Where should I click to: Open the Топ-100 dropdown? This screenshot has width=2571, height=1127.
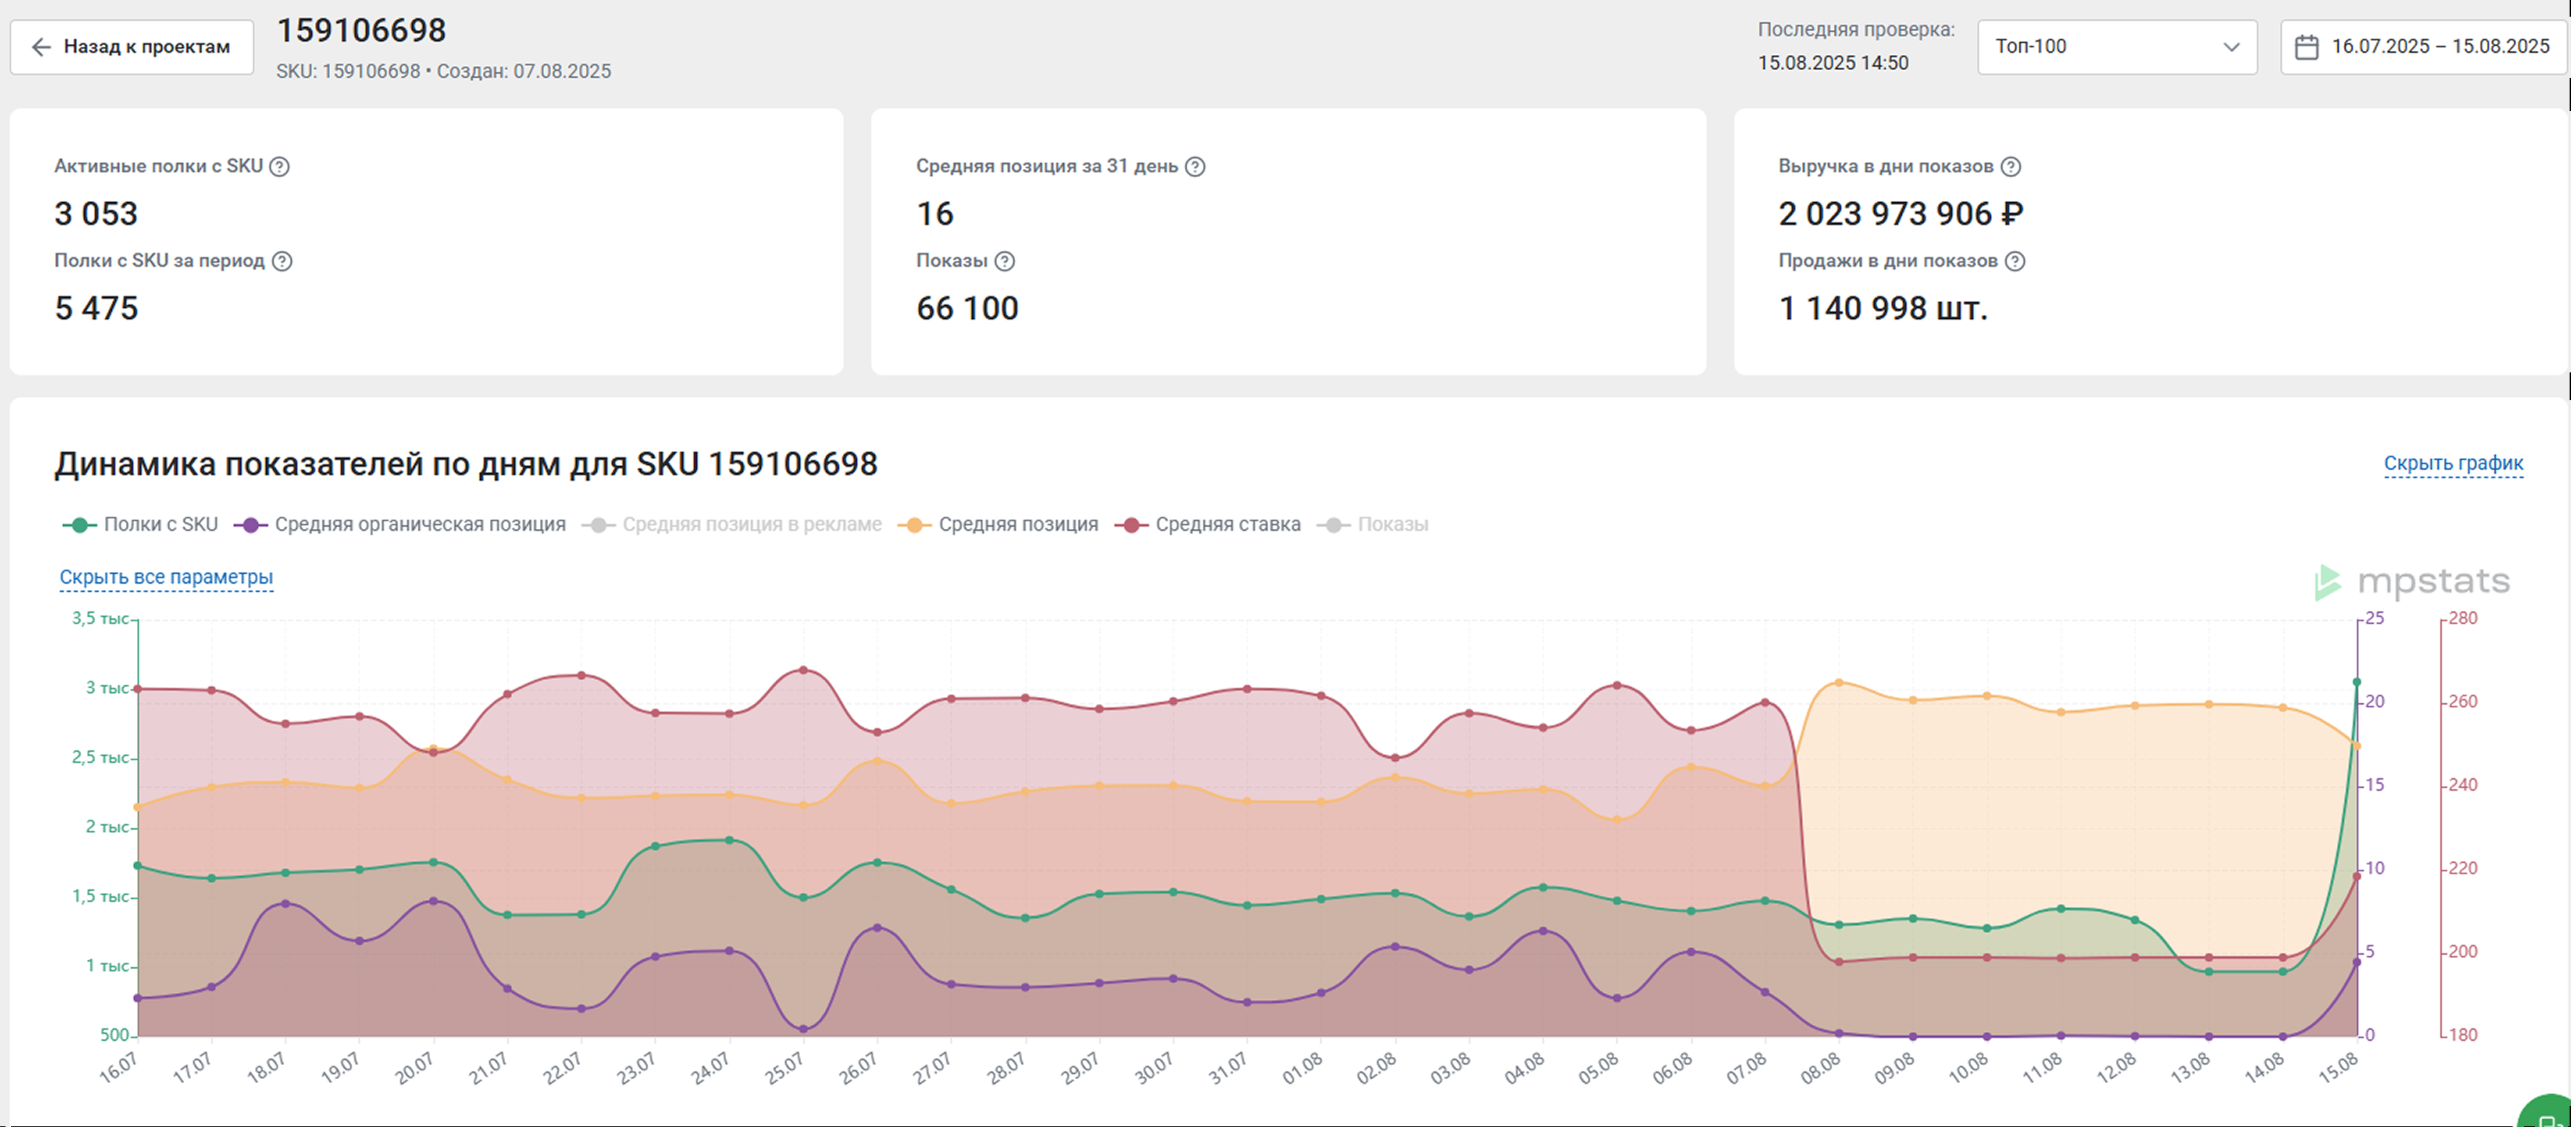pyautogui.click(x=2096, y=47)
